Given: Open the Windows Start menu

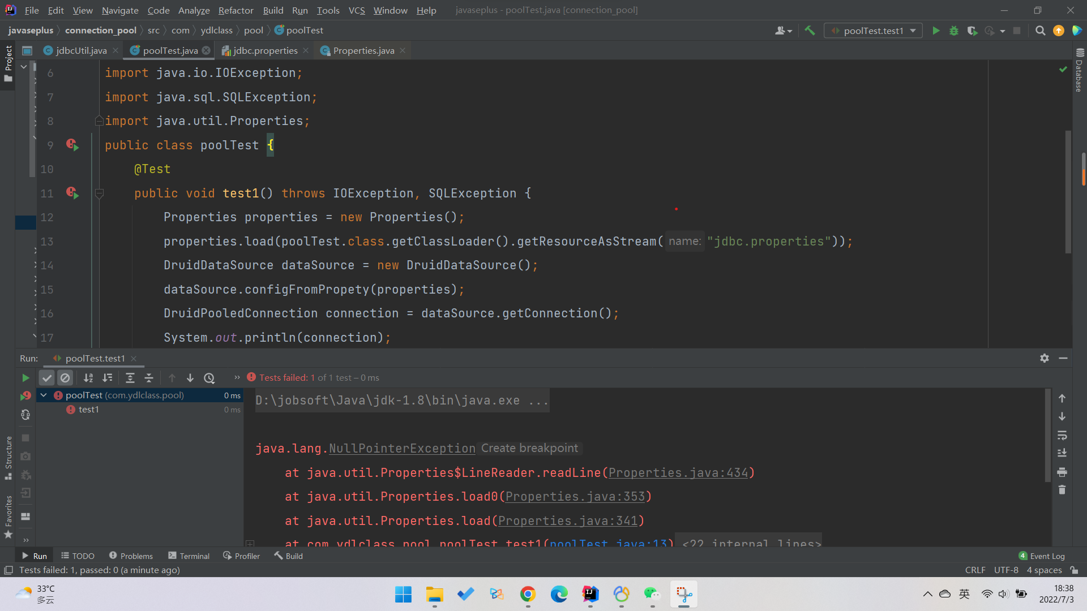Looking at the screenshot, I should click(403, 594).
